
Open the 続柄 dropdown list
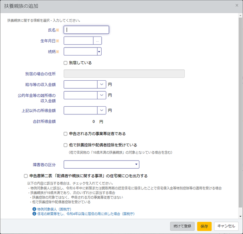[99, 52]
